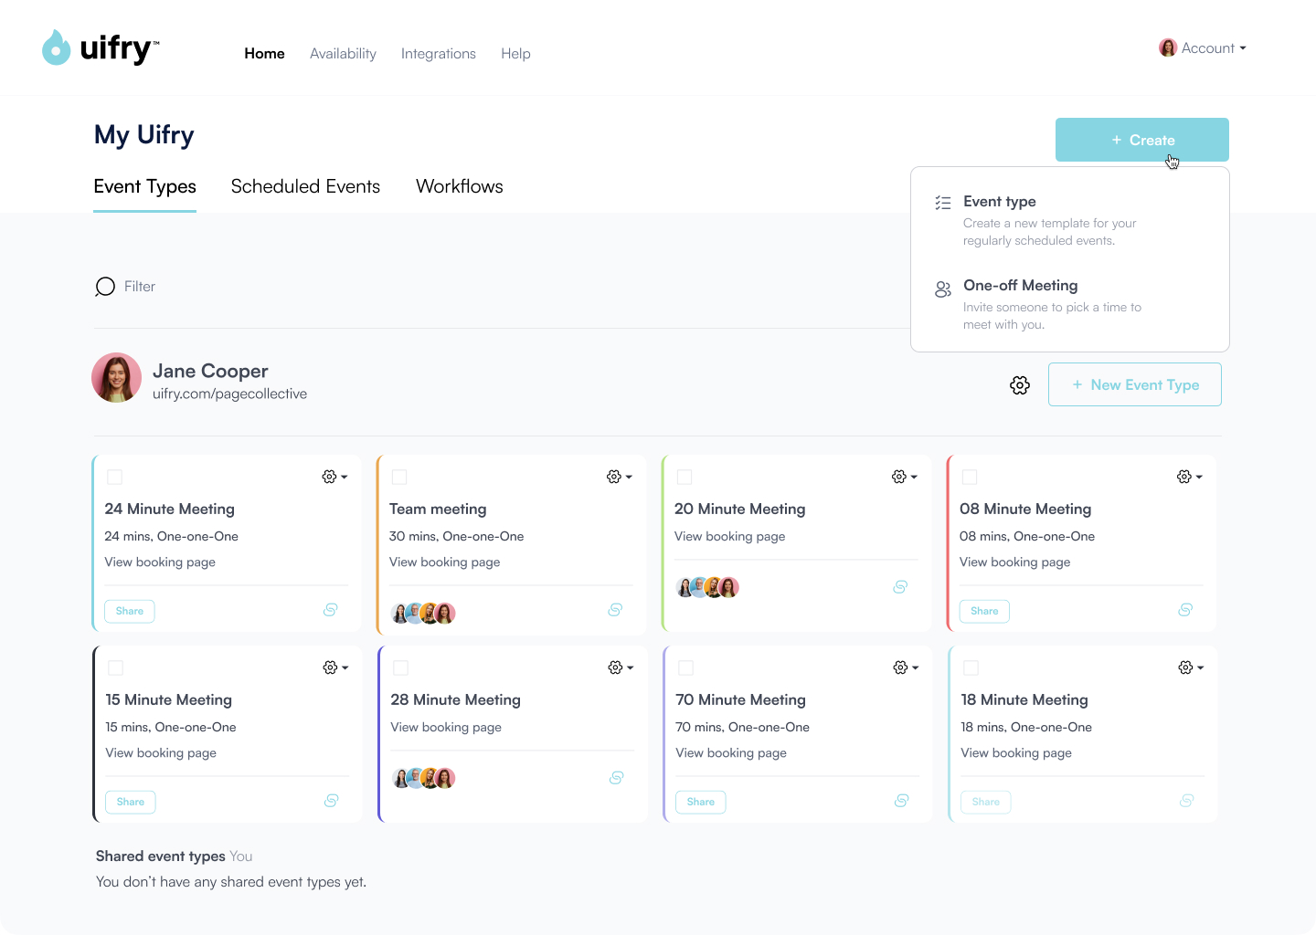1316x935 pixels.
Task: Open the Integrations nav item
Action: 439,54
